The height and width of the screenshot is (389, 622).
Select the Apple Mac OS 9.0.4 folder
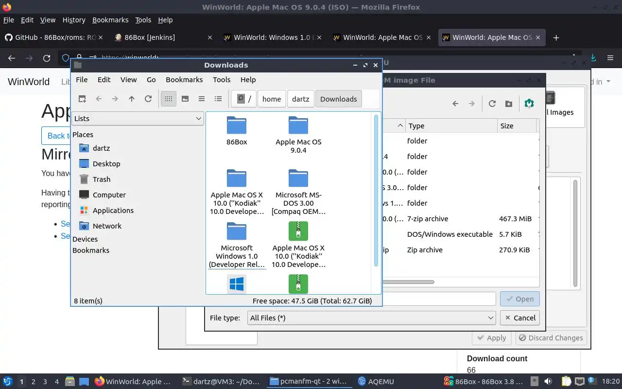[x=298, y=135]
